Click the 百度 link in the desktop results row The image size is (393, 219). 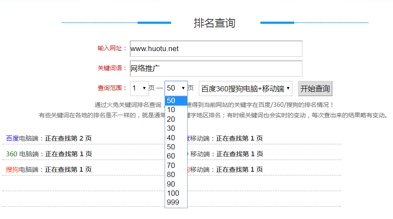click(x=12, y=138)
